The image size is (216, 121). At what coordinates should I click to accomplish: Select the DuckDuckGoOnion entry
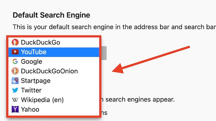pos(49,71)
